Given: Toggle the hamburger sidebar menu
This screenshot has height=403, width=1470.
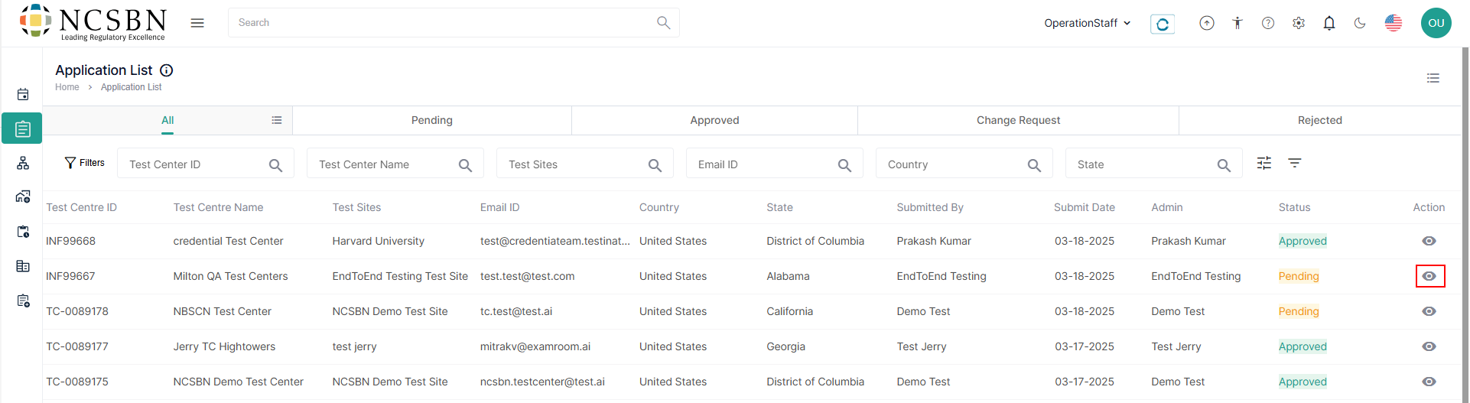Looking at the screenshot, I should [x=197, y=23].
